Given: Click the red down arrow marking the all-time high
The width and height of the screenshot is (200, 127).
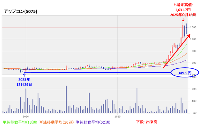Looking at the screenshot, I should [x=183, y=20].
